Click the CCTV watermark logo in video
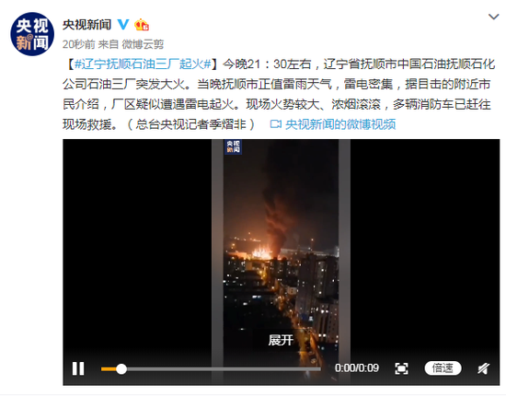506x397 pixels. [x=233, y=146]
